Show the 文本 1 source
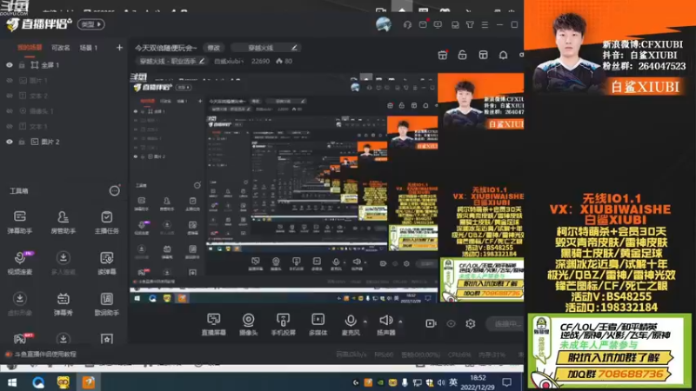This screenshot has width=696, height=391. coord(10,126)
